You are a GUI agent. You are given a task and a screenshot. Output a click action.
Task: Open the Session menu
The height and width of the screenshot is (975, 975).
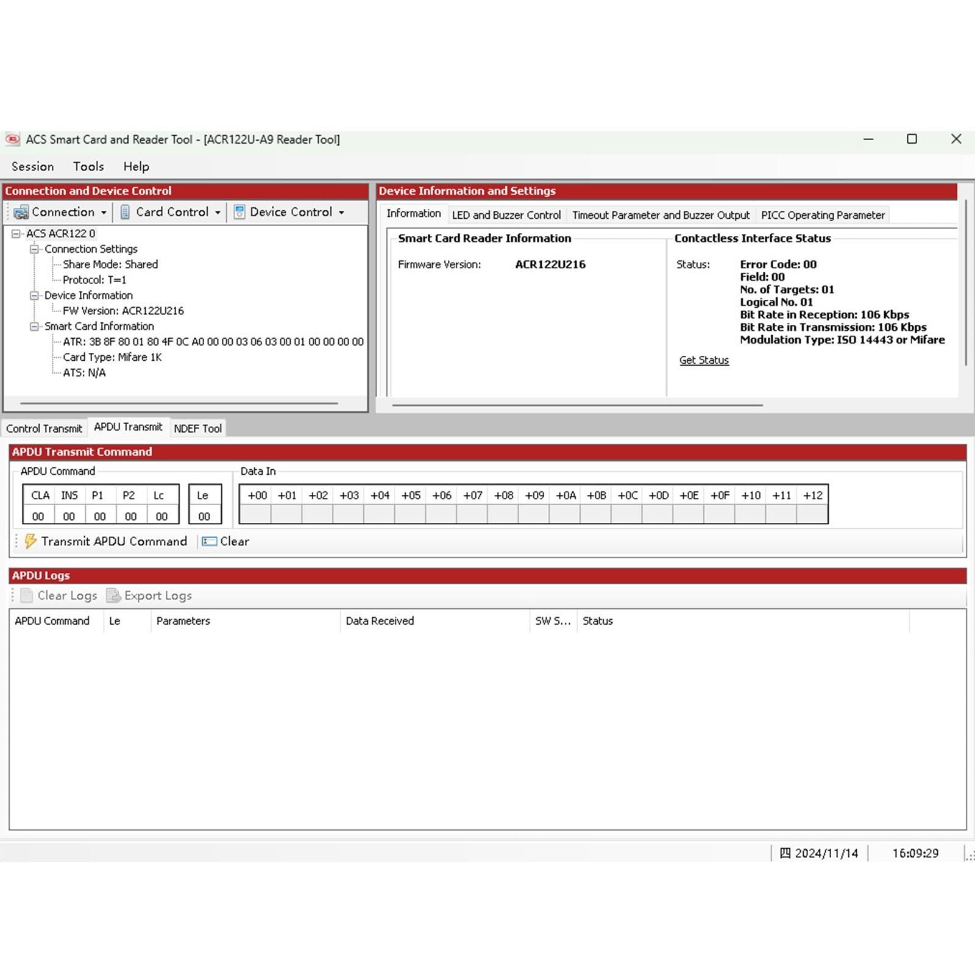click(x=33, y=166)
